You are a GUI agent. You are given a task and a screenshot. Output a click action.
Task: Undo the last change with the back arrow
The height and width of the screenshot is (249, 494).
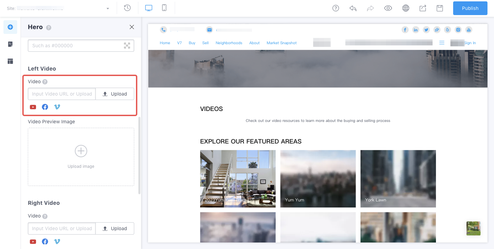point(353,8)
